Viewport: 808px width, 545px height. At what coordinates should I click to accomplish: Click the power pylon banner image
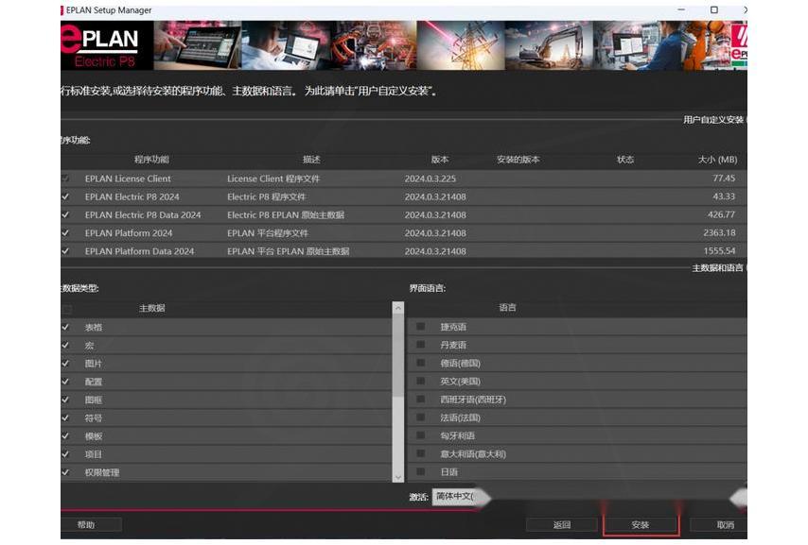point(459,45)
